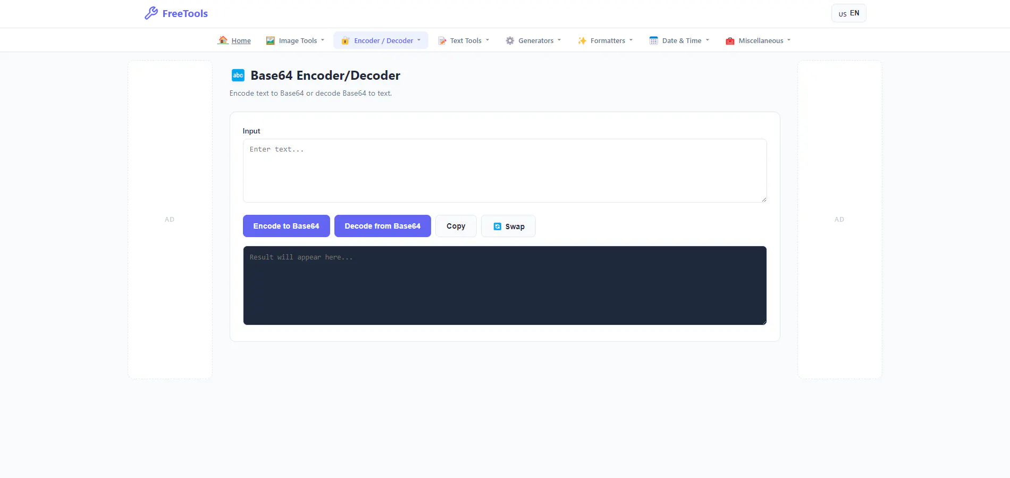
Task: Expand the Formatters dropdown arrow
Action: coord(631,40)
